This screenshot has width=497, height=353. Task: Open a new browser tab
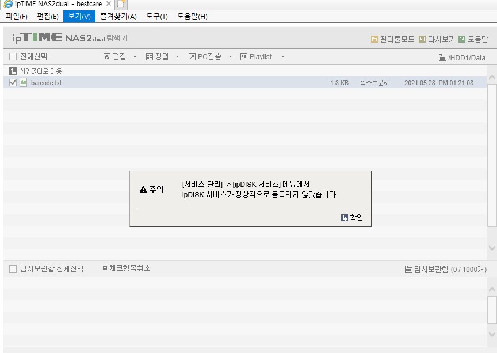(x=121, y=4)
